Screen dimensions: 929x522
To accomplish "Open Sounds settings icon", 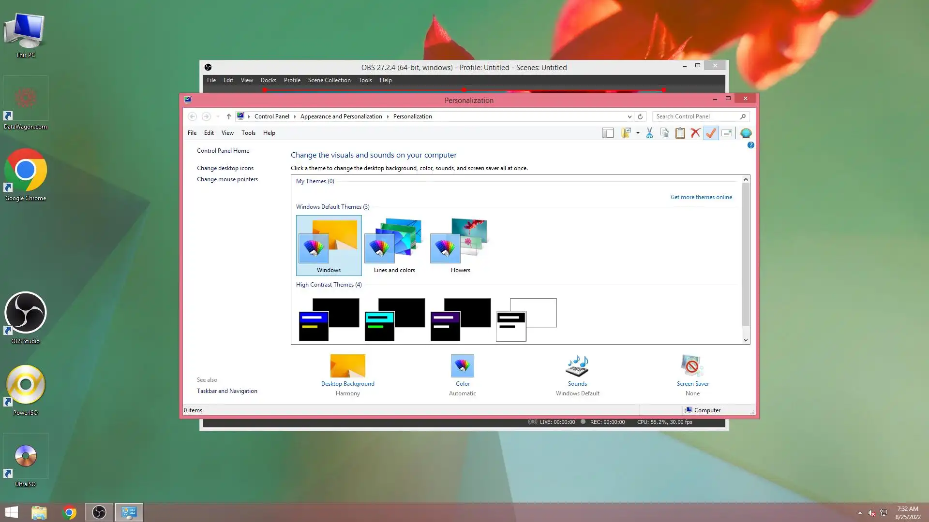I will (577, 366).
